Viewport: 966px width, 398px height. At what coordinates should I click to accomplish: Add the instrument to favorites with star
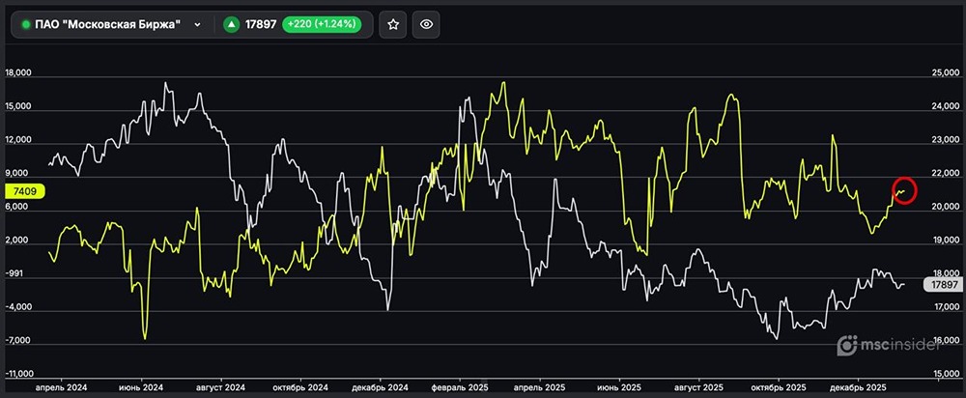point(392,25)
